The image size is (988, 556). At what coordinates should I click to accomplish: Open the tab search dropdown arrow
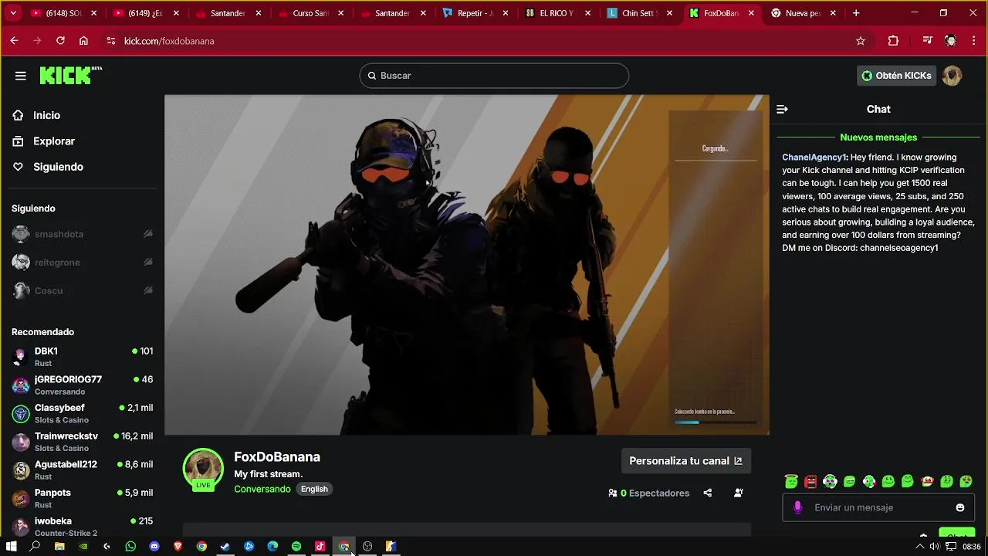[x=13, y=13]
